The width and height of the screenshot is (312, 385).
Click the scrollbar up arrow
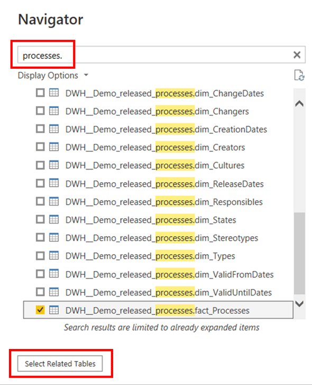coord(299,104)
